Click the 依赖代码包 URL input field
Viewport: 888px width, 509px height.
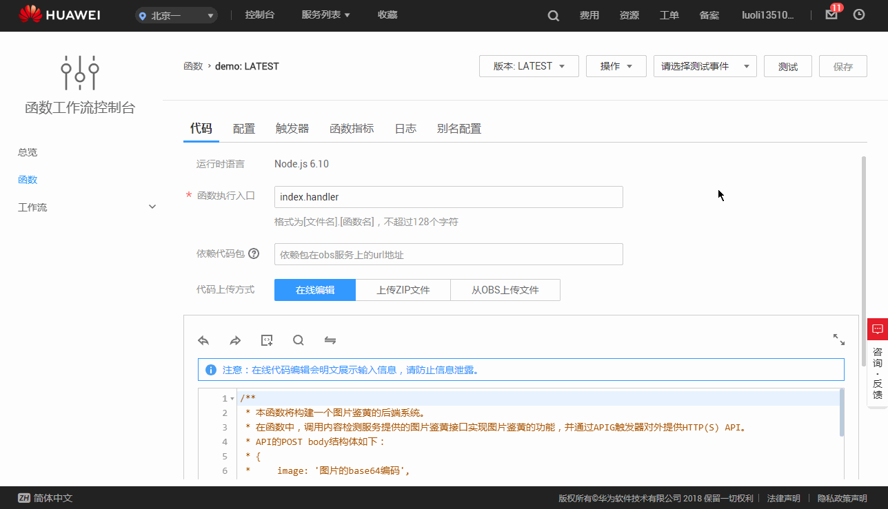click(448, 253)
